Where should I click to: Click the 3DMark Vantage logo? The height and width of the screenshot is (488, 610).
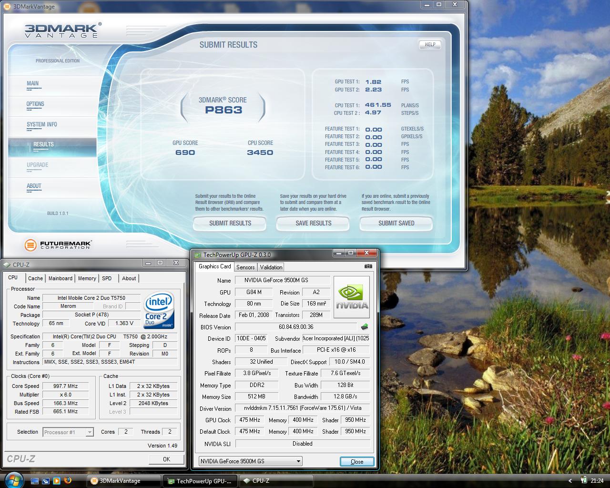tap(63, 30)
